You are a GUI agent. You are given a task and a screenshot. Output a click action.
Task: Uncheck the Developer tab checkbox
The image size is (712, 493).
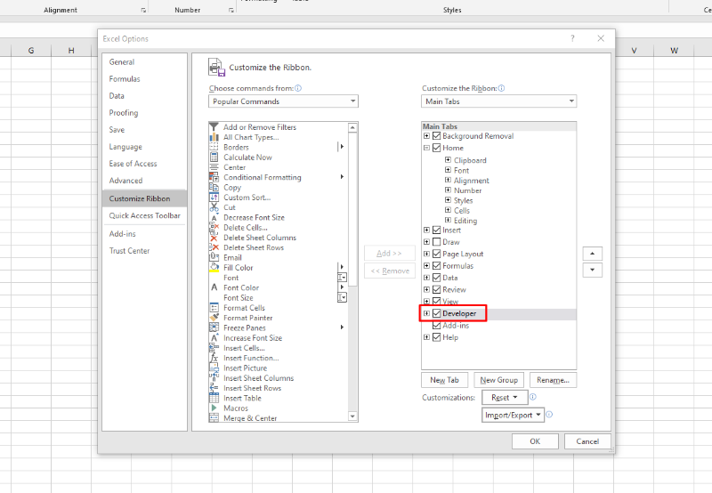[437, 313]
